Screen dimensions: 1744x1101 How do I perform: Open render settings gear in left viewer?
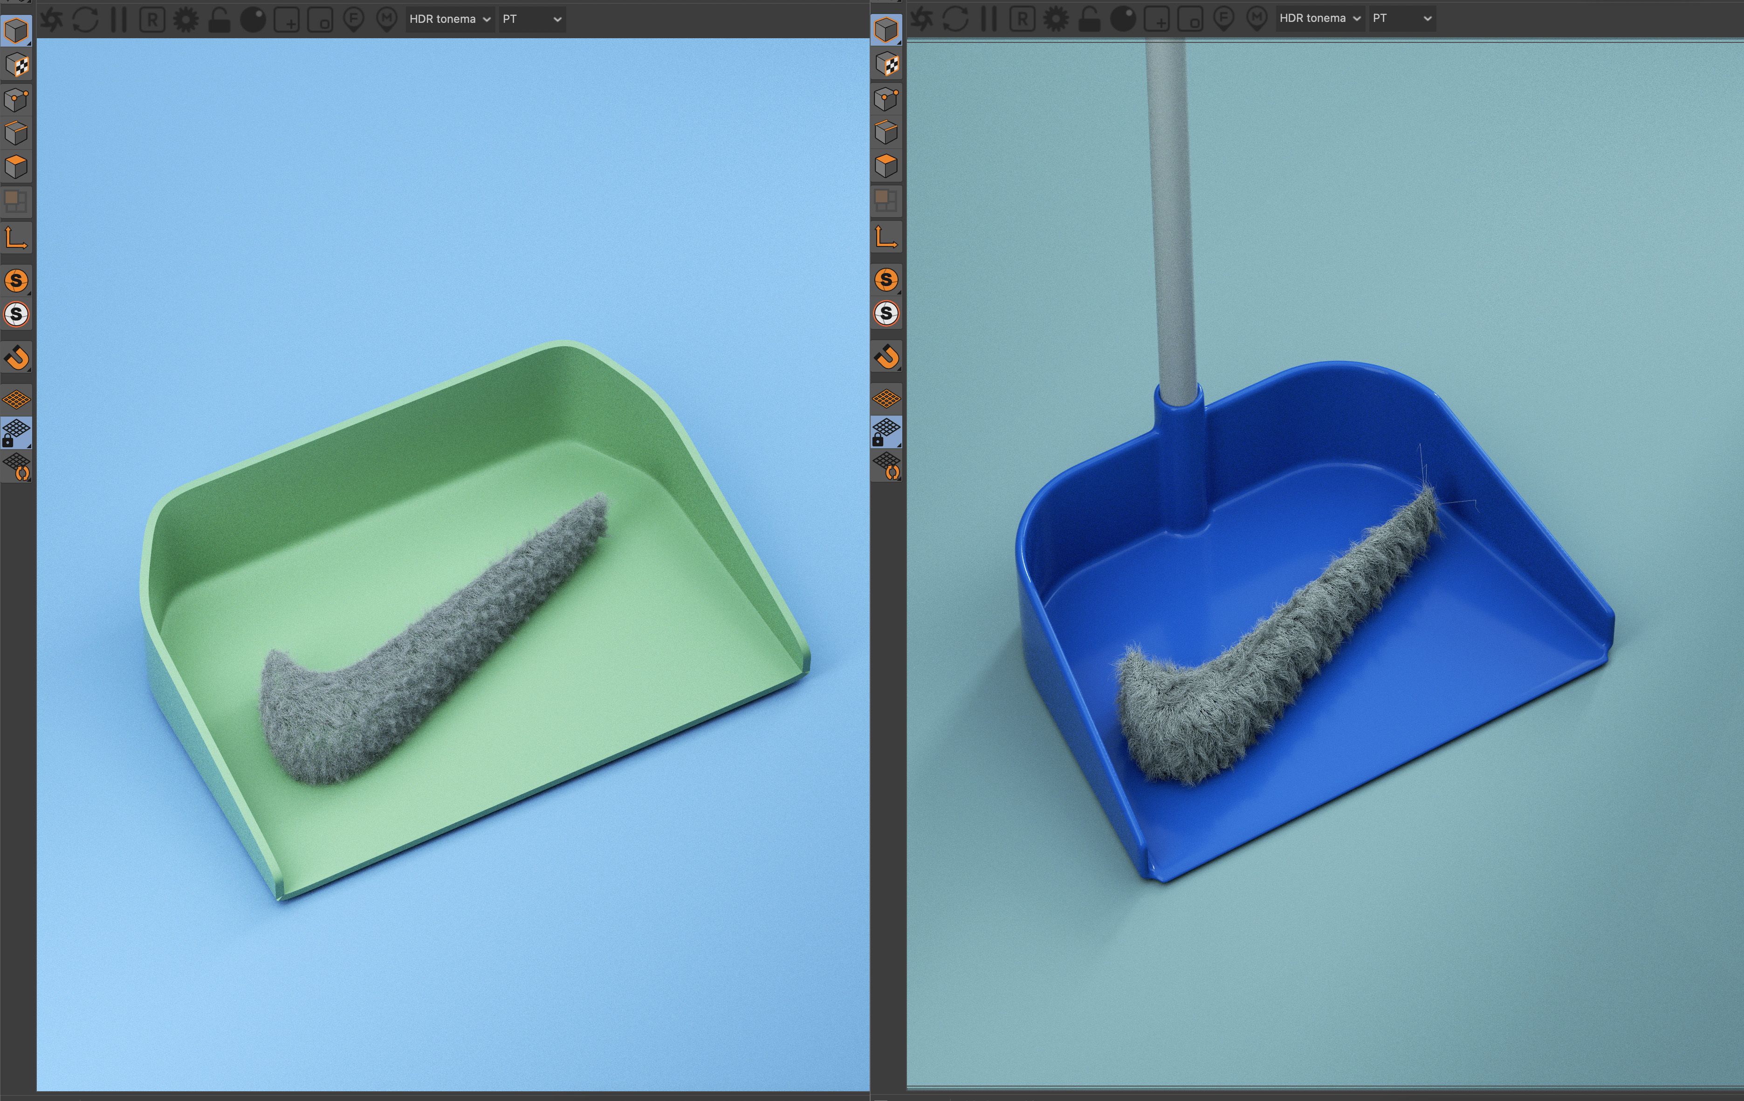(186, 20)
